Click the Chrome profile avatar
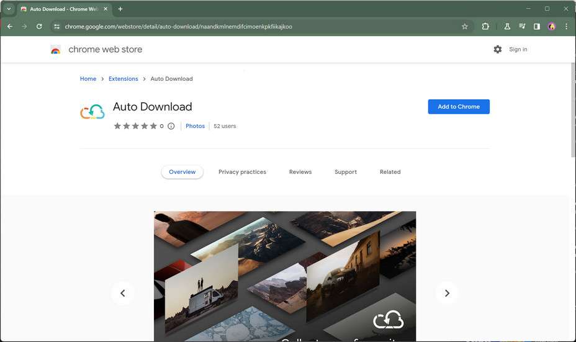This screenshot has height=342, width=576. pos(551,27)
